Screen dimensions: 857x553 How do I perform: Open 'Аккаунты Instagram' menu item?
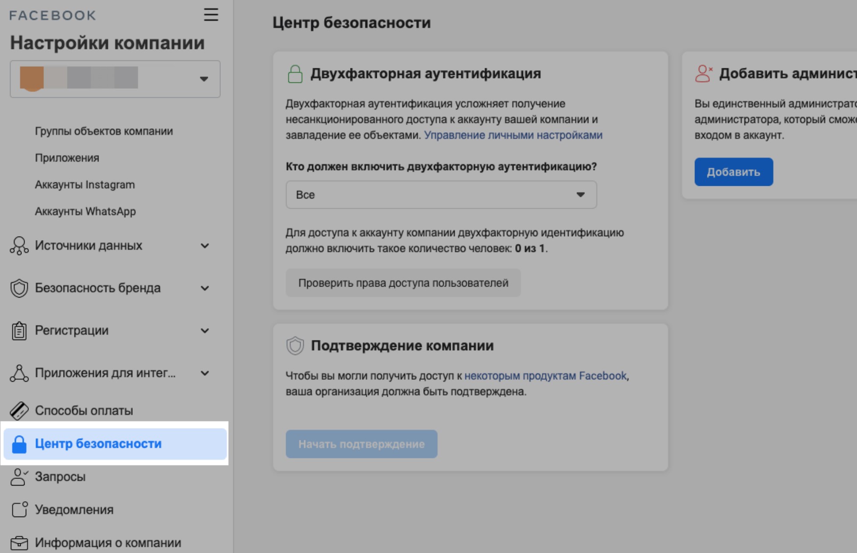(x=85, y=185)
